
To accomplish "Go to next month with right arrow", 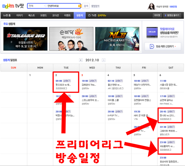I will pos(104,60).
